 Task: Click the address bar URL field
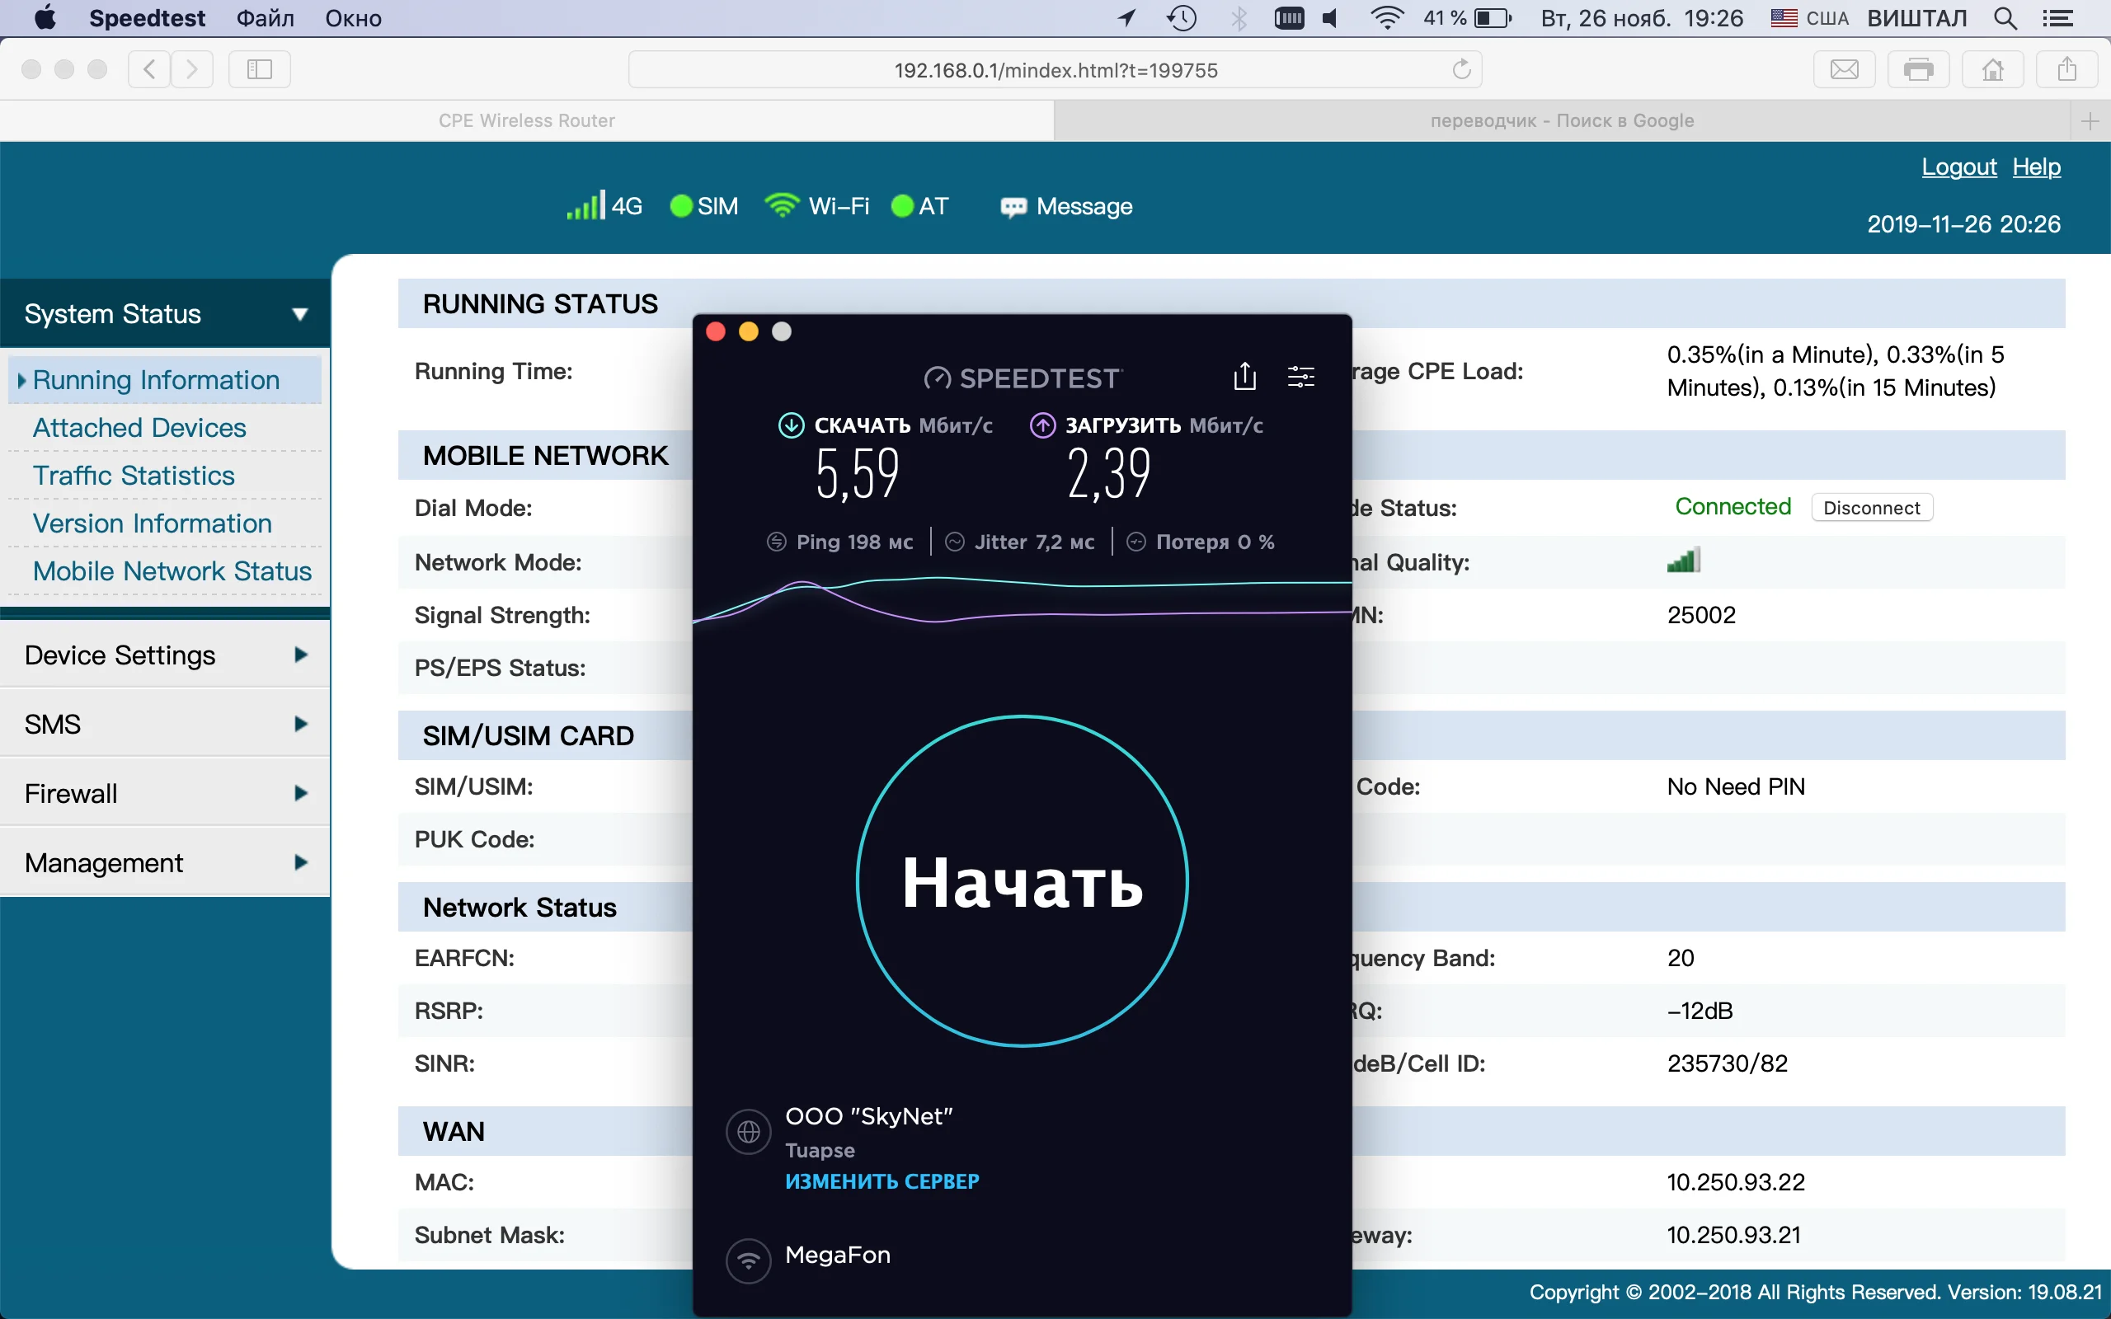point(1054,70)
